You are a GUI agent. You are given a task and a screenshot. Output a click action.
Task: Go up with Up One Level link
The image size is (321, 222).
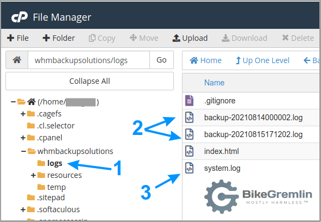(x=262, y=60)
